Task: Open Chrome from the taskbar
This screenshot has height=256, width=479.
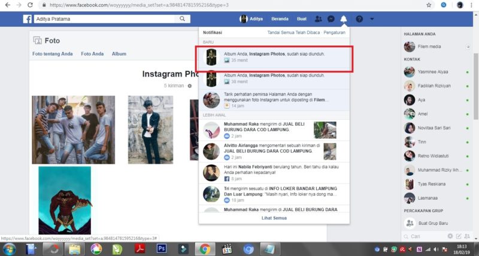Action: pyautogui.click(x=205, y=249)
